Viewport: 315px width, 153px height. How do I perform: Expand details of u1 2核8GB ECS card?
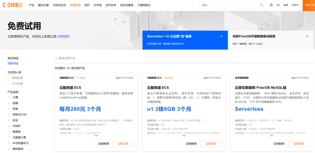[184, 136]
